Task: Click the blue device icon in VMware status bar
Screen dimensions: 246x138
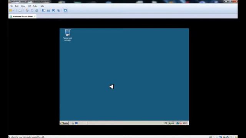Action: pos(221,137)
